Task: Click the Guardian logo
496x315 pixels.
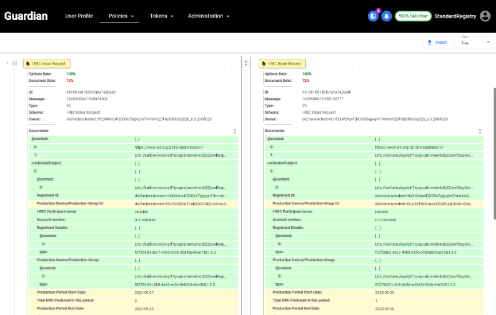Action: (x=26, y=16)
